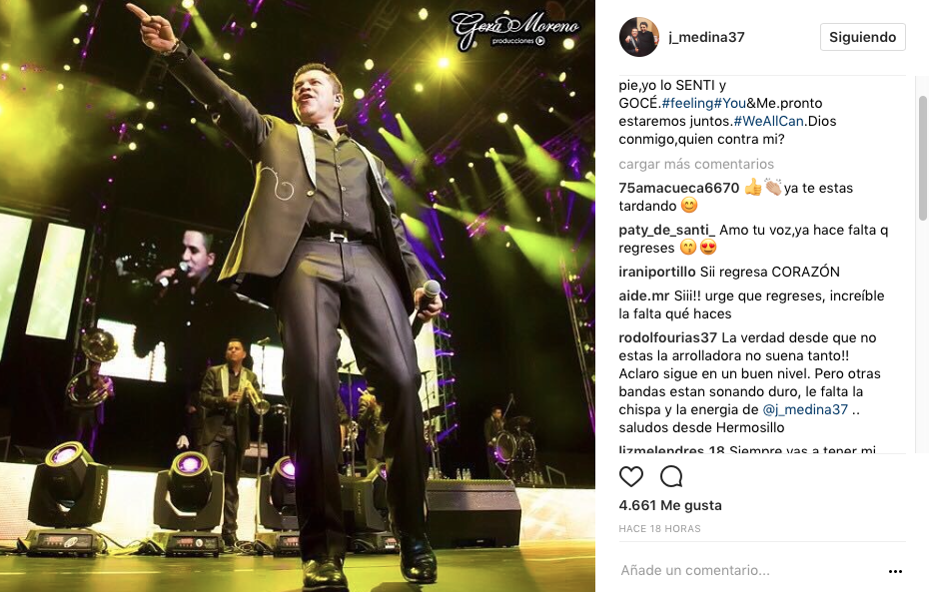Open j_medina37 profile picture avatar
Viewport: 929px width, 592px height.
click(x=639, y=37)
